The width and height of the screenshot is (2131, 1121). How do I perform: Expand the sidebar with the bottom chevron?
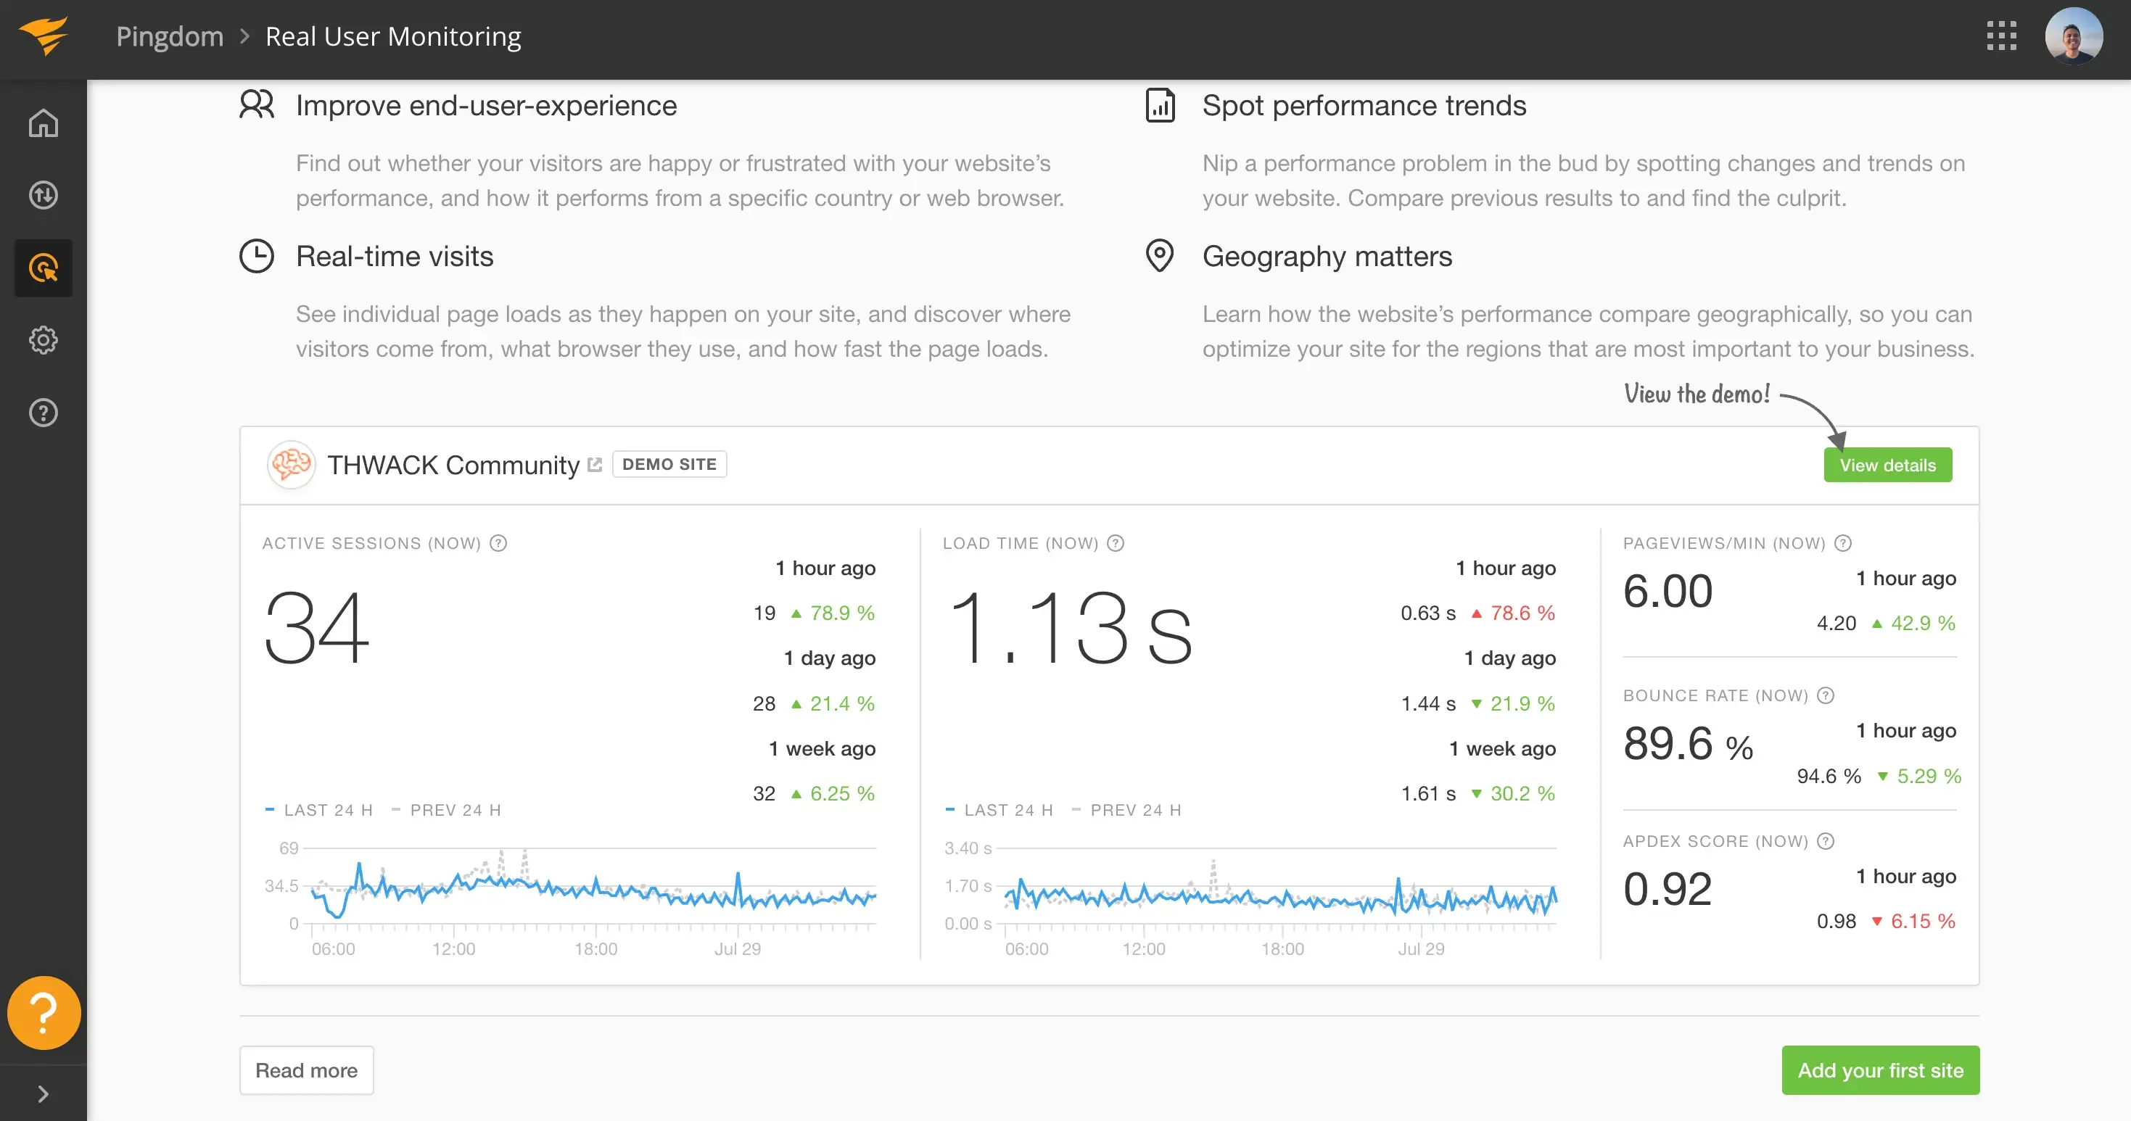click(x=43, y=1093)
